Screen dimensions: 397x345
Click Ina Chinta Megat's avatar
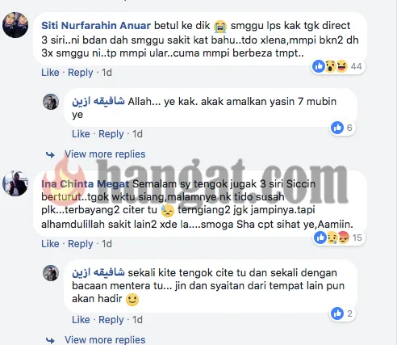tap(15, 183)
